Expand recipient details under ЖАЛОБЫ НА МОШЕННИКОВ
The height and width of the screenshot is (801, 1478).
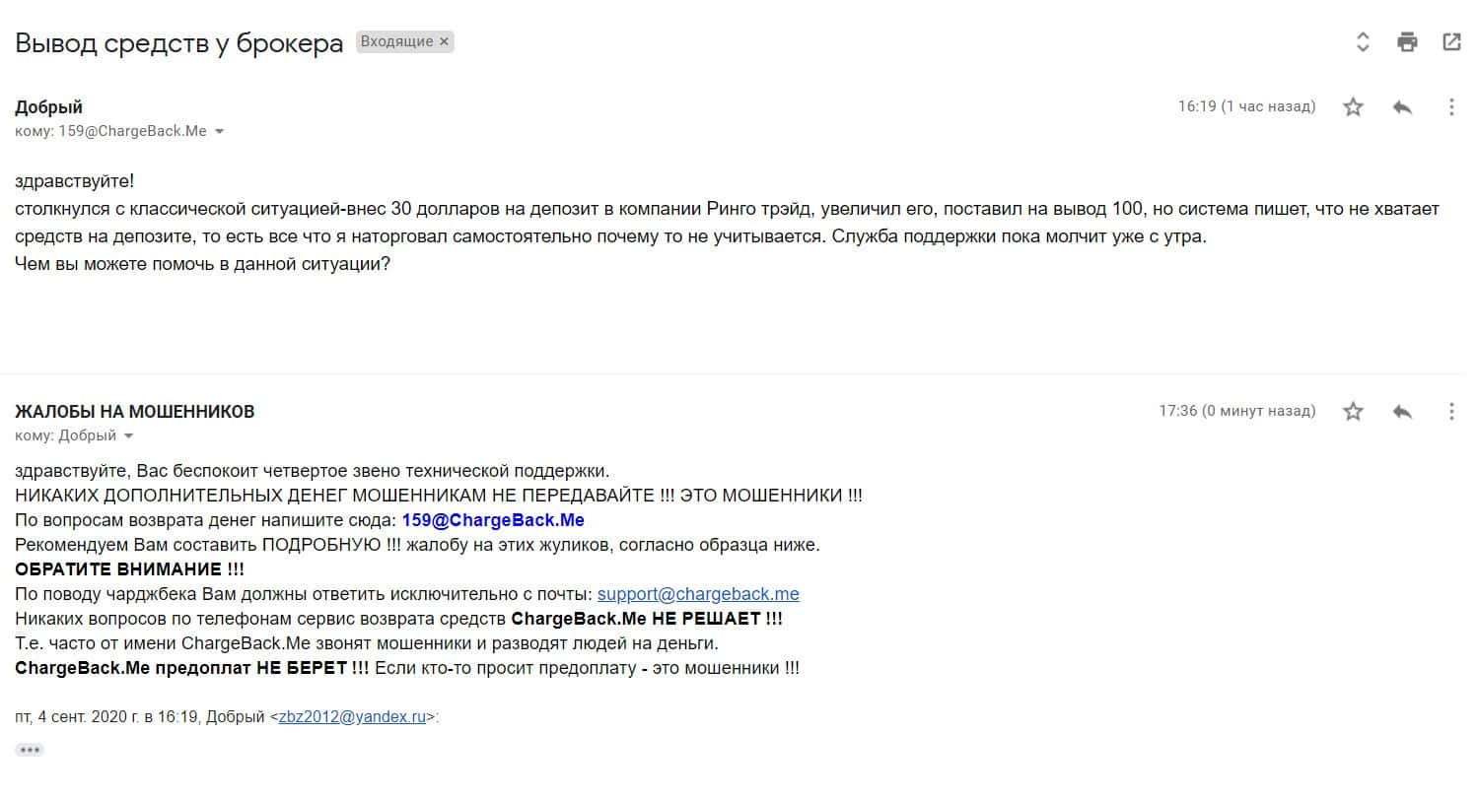tap(128, 436)
